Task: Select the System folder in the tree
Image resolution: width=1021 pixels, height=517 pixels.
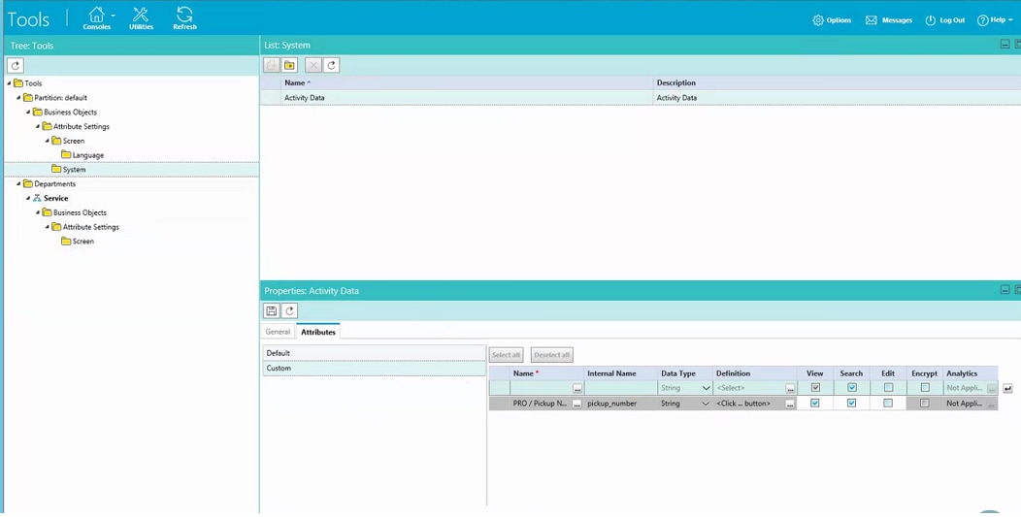Action: (x=68, y=170)
